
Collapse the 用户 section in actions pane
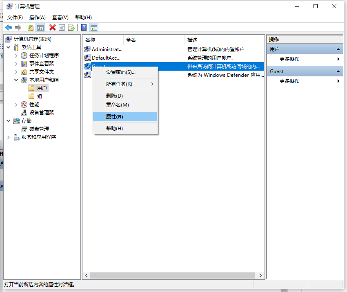pyautogui.click(x=338, y=49)
